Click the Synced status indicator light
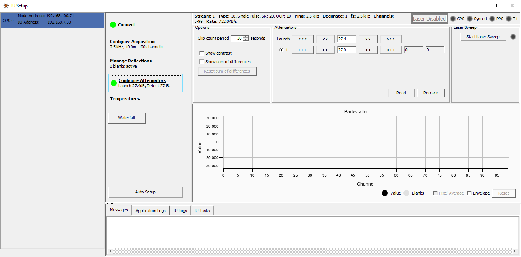 pos(470,18)
